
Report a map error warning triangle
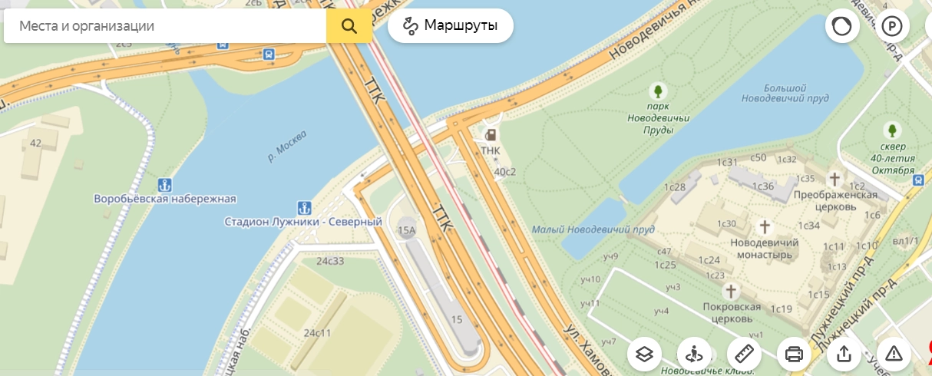pos(894,354)
